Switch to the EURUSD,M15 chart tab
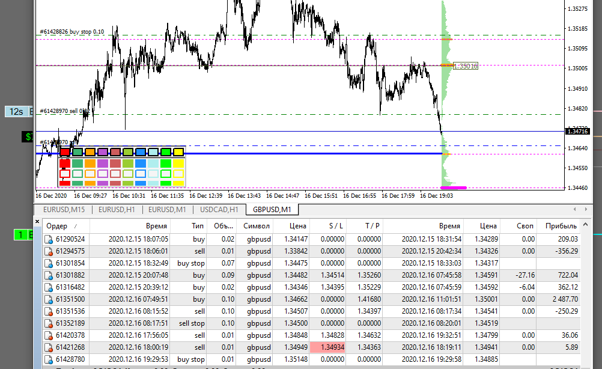This screenshot has height=369, width=602. pos(64,210)
